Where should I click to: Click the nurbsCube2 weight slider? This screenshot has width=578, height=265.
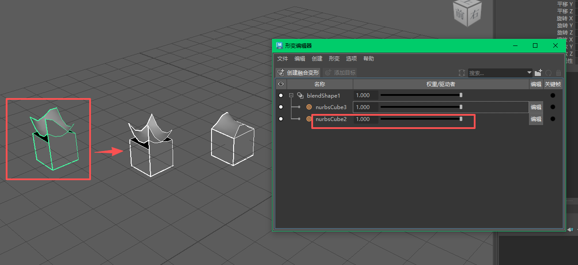[421, 119]
